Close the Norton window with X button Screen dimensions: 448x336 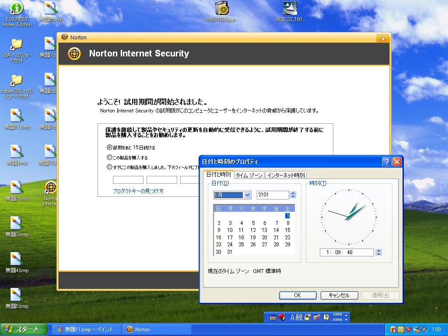click(383, 39)
